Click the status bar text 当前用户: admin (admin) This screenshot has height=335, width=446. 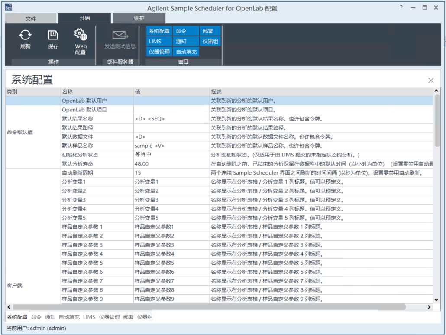pos(36,328)
